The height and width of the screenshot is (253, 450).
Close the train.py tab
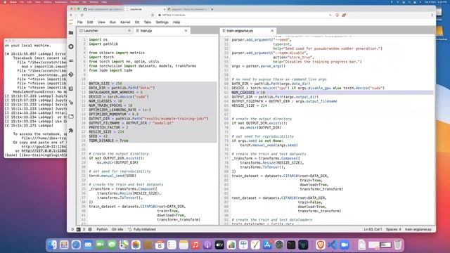pyautogui.click(x=186, y=30)
